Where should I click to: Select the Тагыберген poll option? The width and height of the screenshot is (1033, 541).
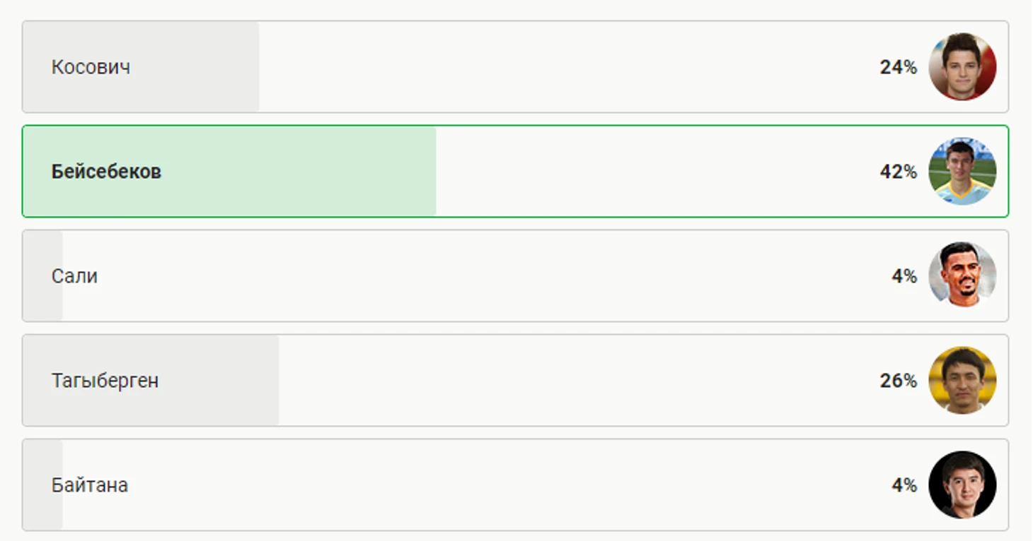tap(515, 380)
